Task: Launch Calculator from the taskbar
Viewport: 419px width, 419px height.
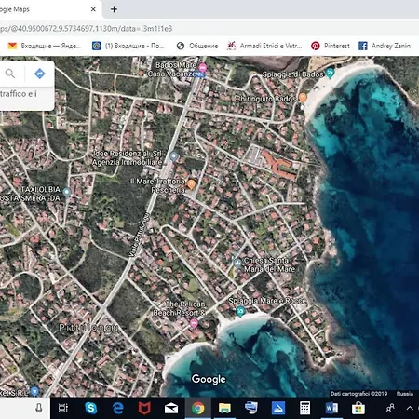Action: coord(304,408)
